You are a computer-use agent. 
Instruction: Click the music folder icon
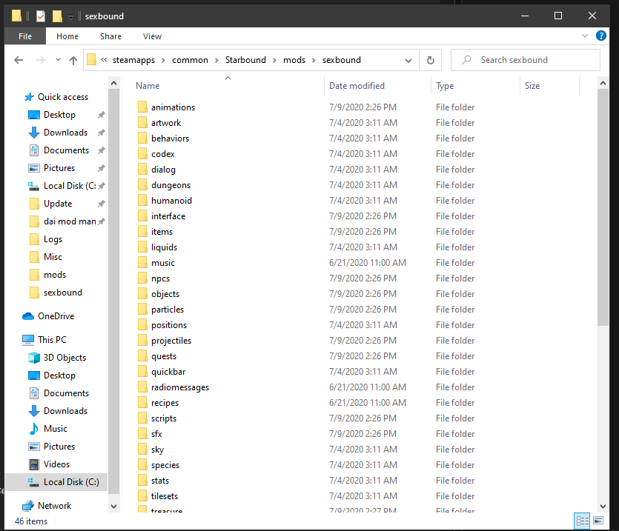click(142, 263)
